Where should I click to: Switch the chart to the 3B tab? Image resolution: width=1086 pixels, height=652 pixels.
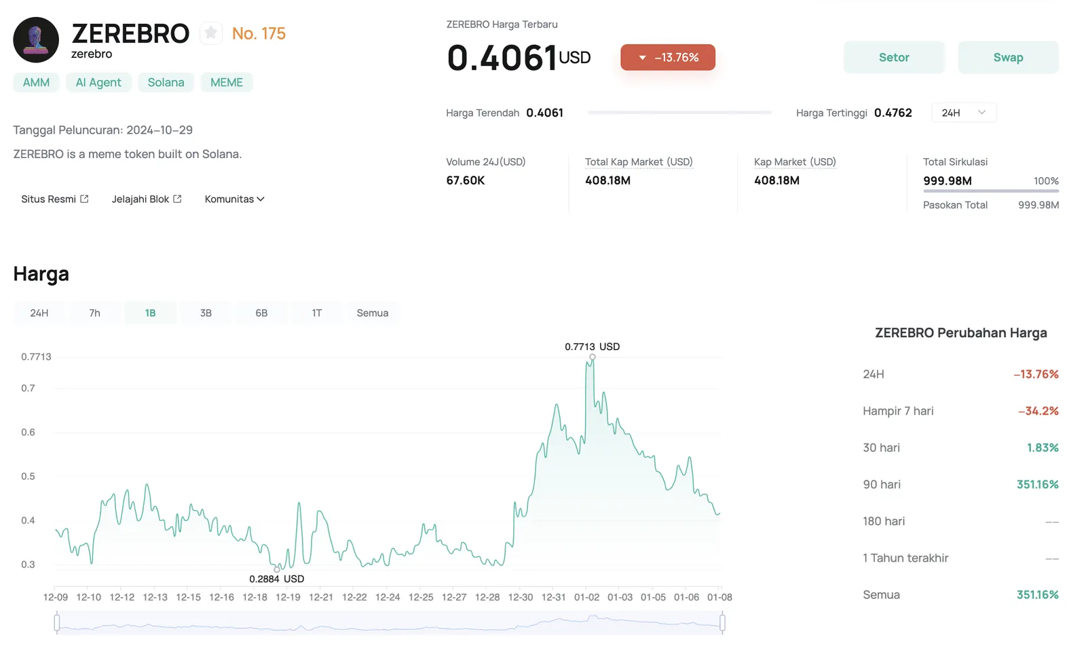(206, 313)
